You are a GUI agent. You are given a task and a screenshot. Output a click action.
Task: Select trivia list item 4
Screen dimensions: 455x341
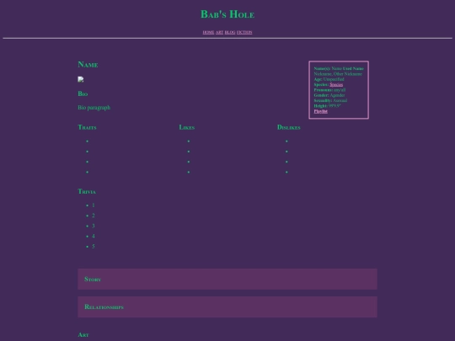[94, 236]
